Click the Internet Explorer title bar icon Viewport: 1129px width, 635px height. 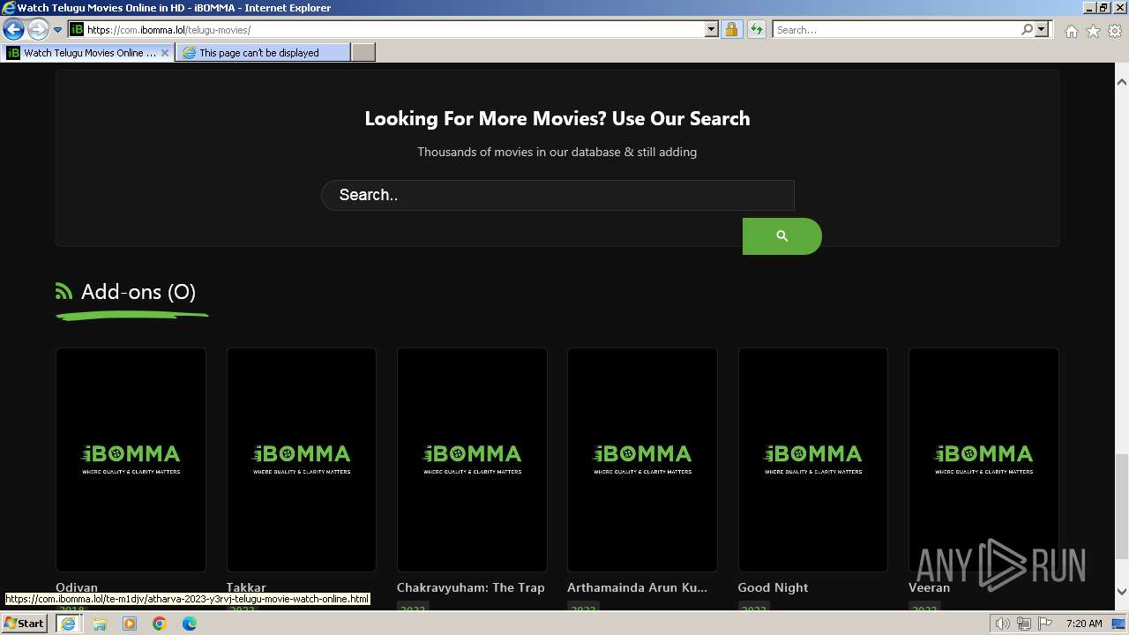click(x=9, y=8)
